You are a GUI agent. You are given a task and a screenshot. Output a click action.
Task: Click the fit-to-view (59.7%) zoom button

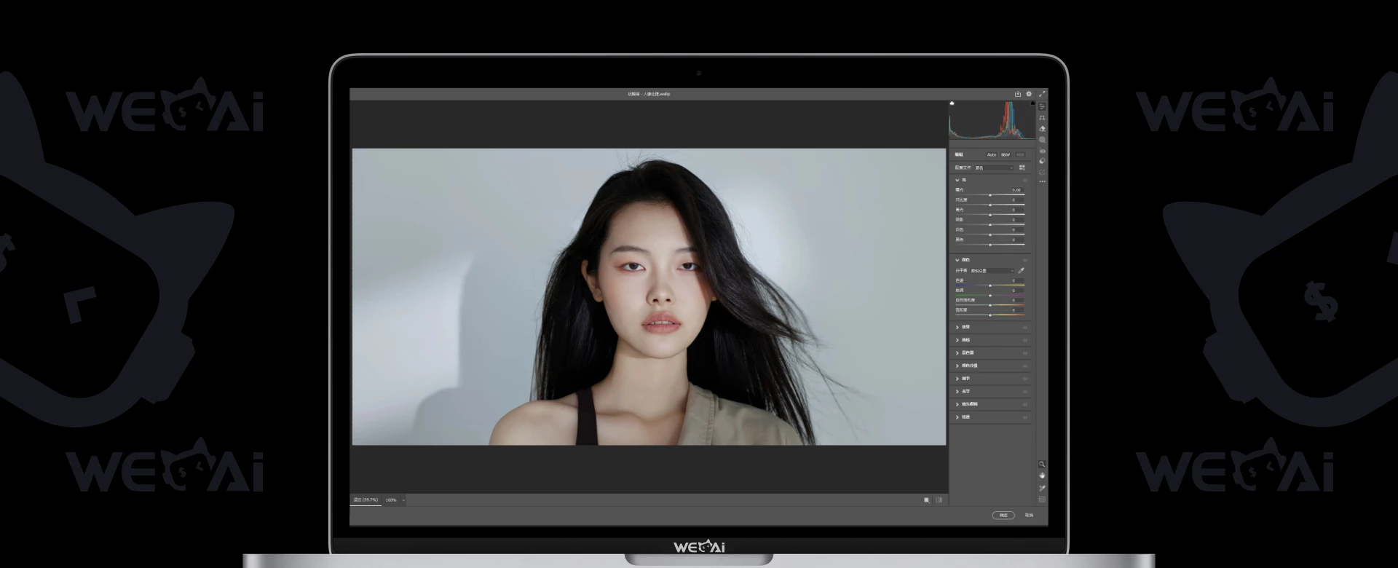[366, 500]
